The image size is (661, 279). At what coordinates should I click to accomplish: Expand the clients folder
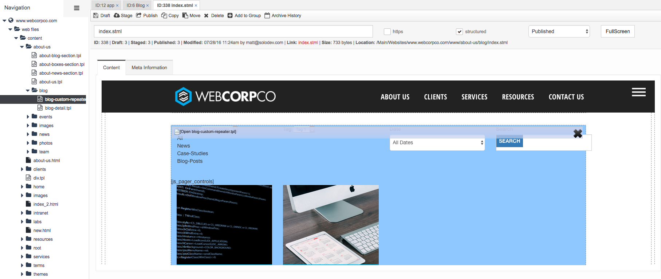click(22, 169)
